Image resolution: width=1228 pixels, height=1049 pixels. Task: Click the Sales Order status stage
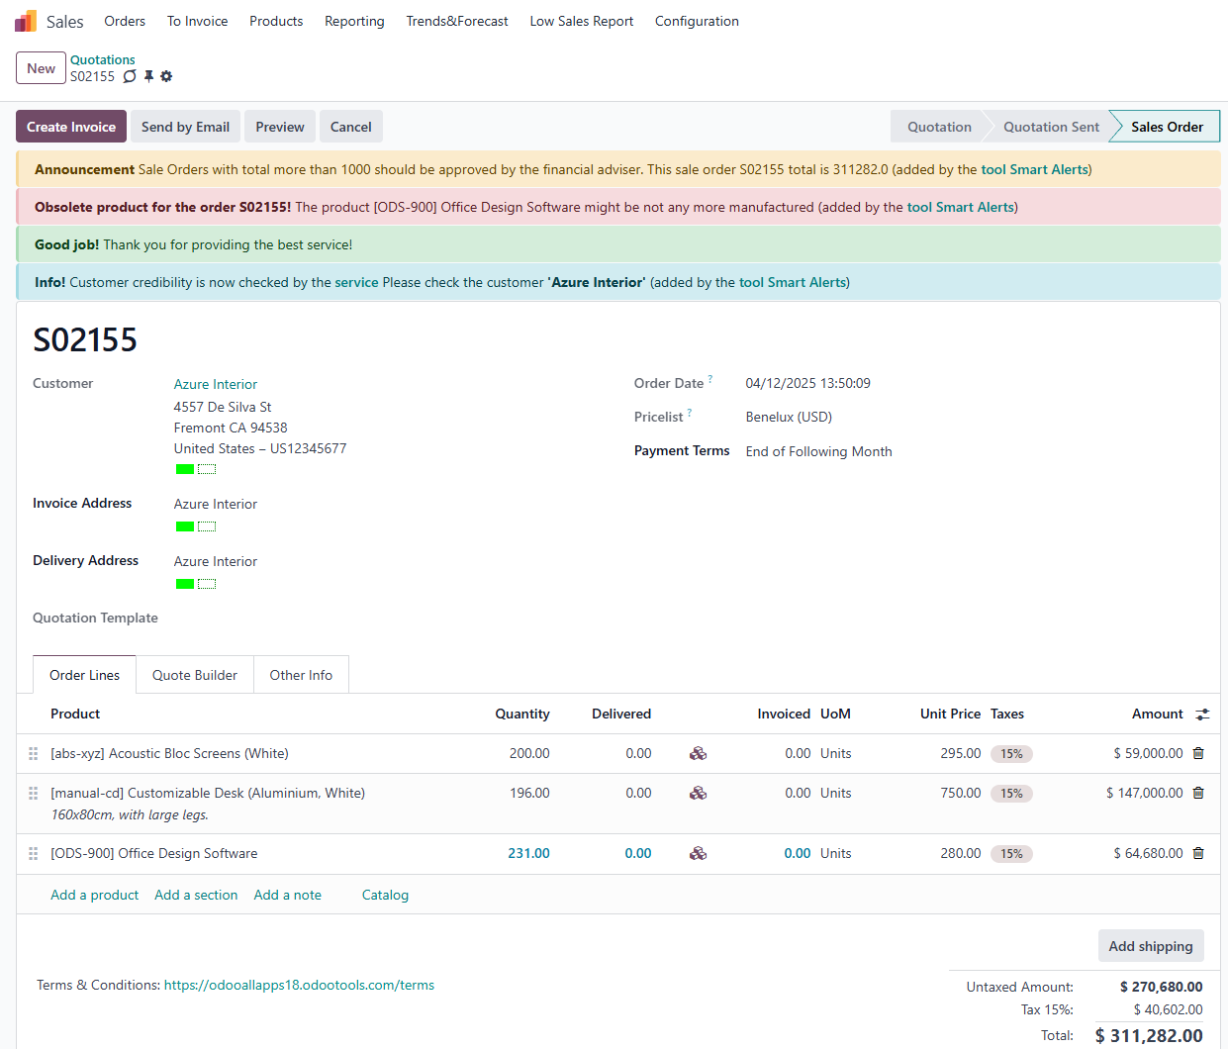[x=1167, y=127]
